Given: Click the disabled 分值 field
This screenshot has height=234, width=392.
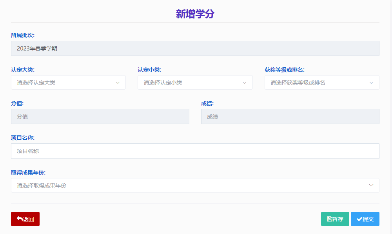Looking at the screenshot, I should (x=100, y=117).
